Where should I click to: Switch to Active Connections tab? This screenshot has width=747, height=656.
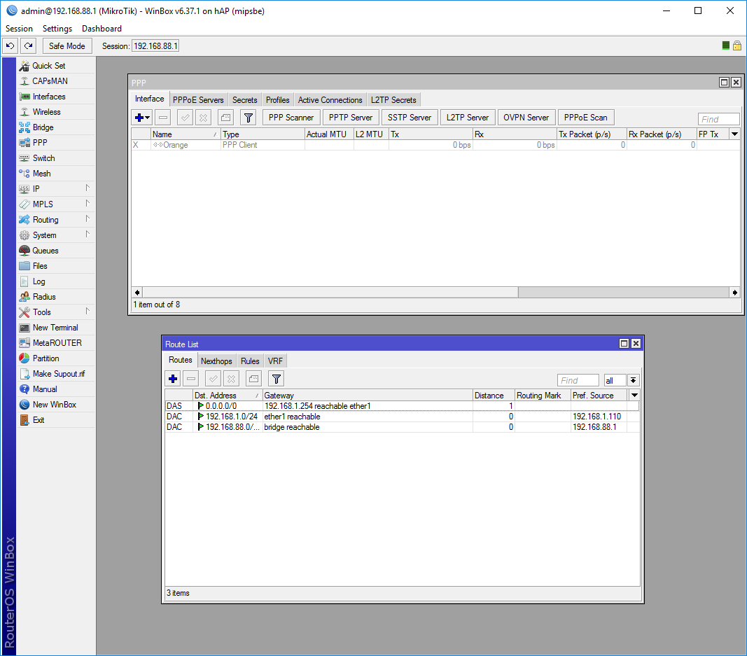coord(330,100)
